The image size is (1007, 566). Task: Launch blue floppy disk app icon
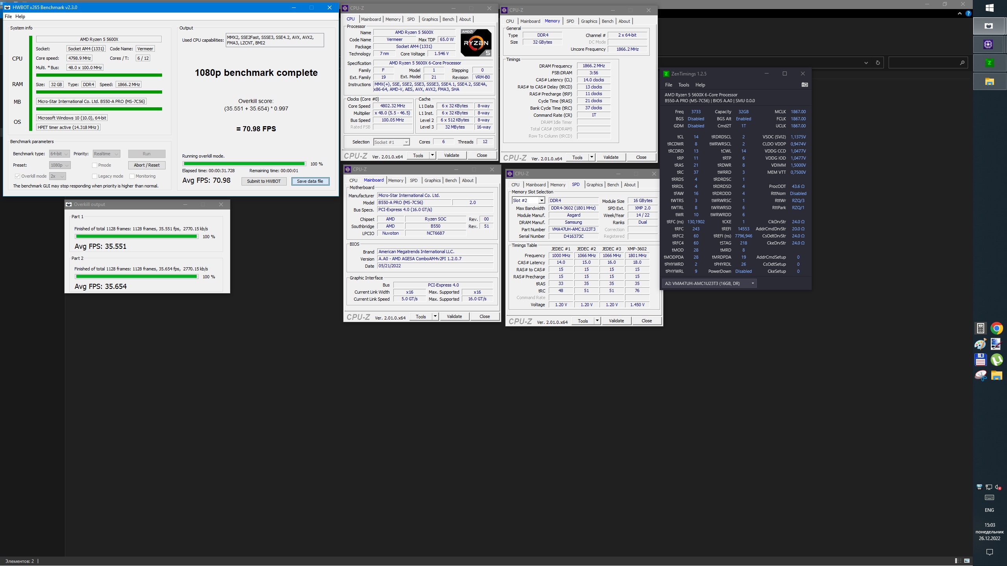pos(981,360)
